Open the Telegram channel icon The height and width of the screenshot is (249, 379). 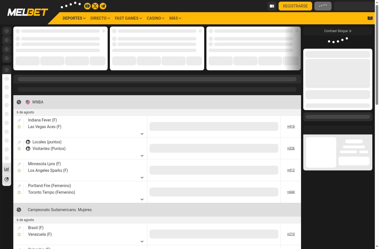(103, 6)
